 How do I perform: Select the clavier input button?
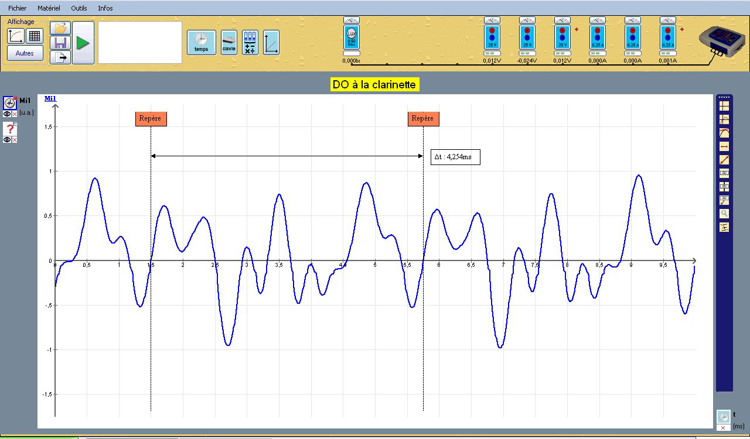point(229,43)
